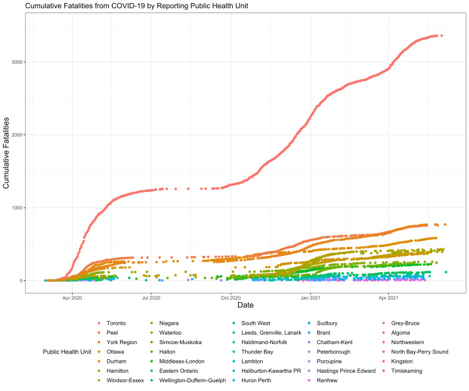Click the 'Renfrew' legend label

click(x=327, y=380)
